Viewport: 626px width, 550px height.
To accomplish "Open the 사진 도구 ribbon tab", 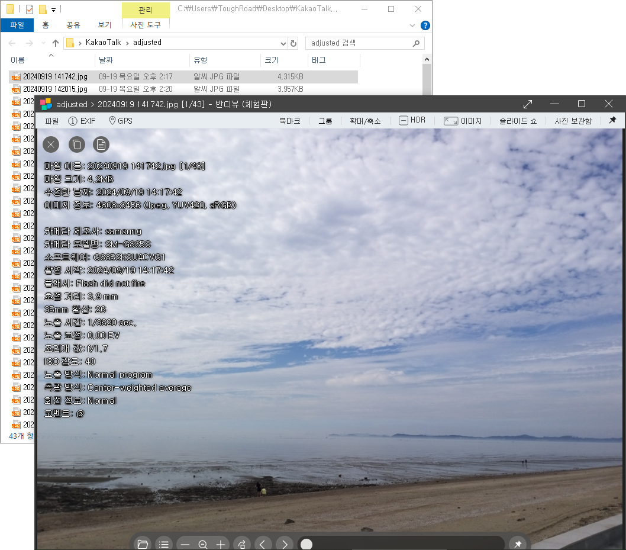I will [x=146, y=25].
